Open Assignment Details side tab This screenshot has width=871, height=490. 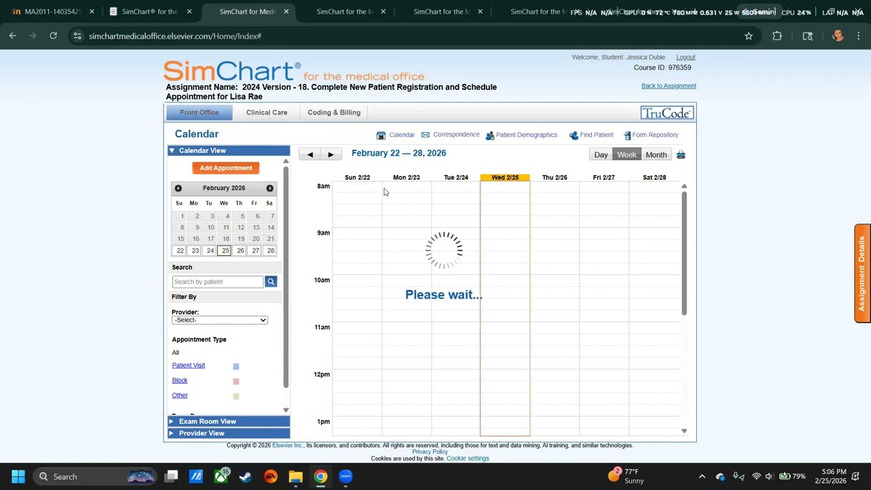pyautogui.click(x=862, y=273)
